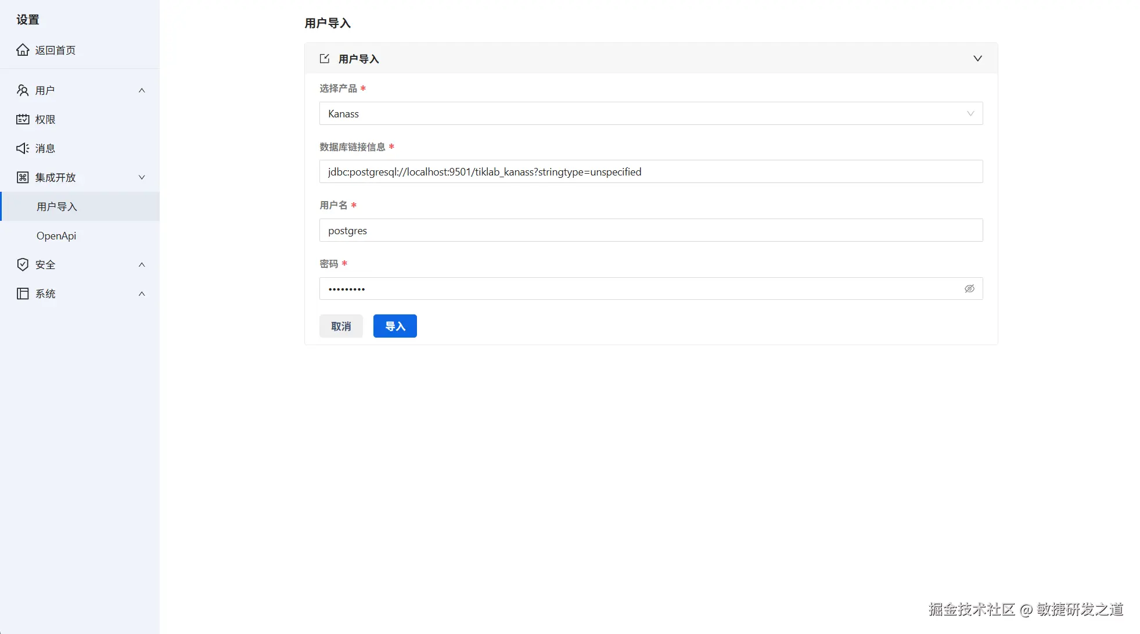Open the OpenApi menu item
This screenshot has width=1140, height=634.
[x=56, y=235]
